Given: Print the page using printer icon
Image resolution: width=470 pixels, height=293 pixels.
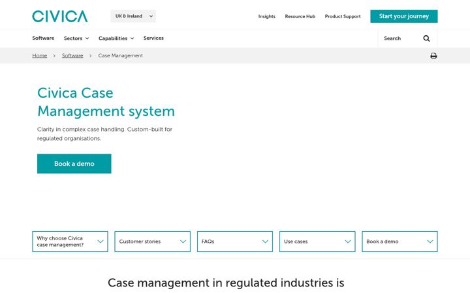Looking at the screenshot, I should tap(433, 55).
